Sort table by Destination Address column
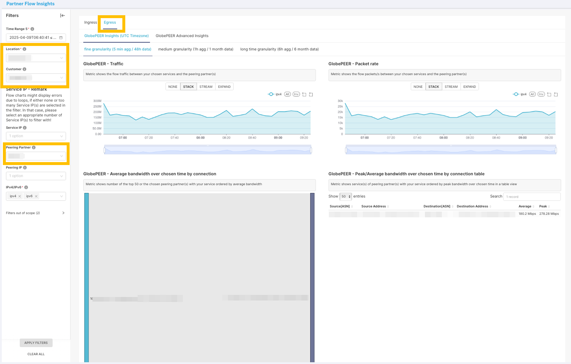 coord(474,206)
